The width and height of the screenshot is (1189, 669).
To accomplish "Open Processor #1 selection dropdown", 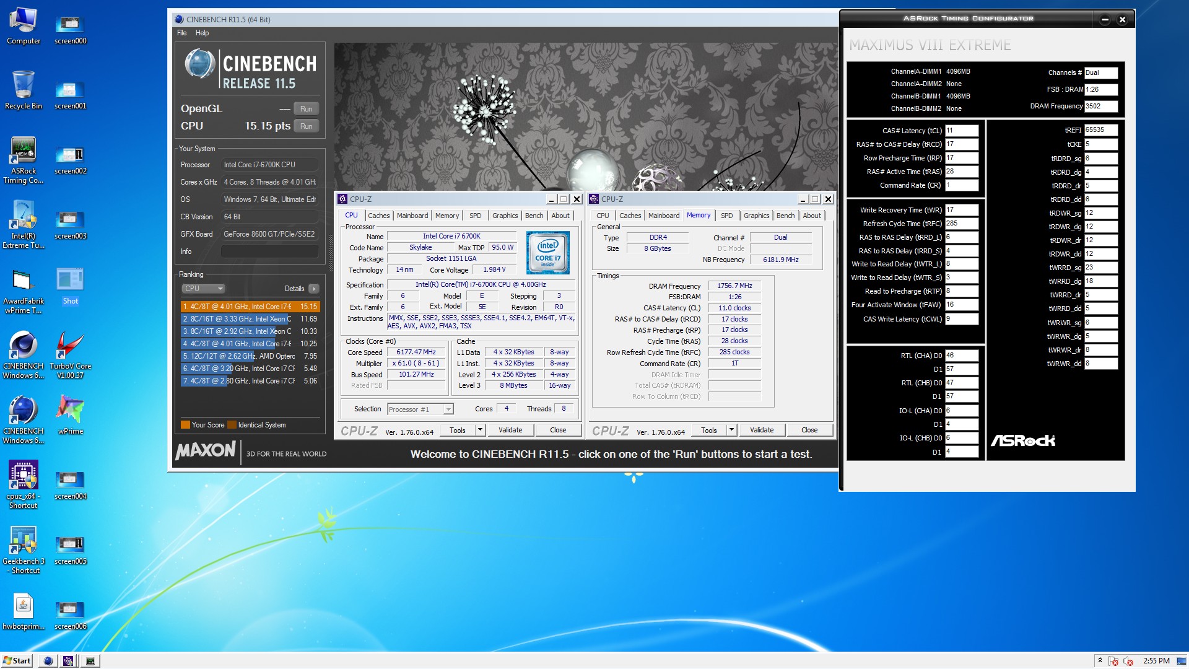I will [420, 409].
